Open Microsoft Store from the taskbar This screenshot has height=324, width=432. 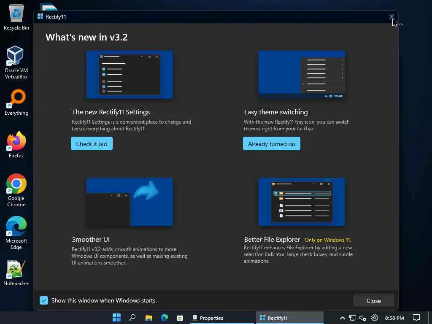(x=180, y=318)
